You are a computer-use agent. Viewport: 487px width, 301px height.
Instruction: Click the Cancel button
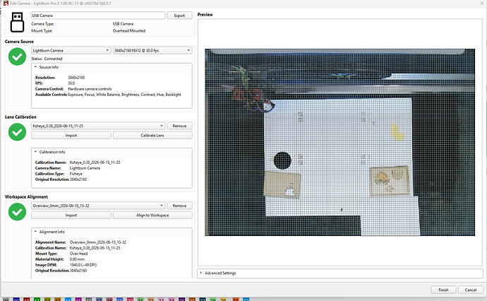point(470,290)
